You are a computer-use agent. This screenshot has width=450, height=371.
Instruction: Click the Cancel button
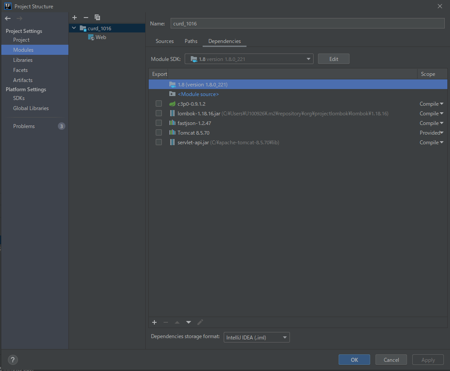(x=391, y=360)
